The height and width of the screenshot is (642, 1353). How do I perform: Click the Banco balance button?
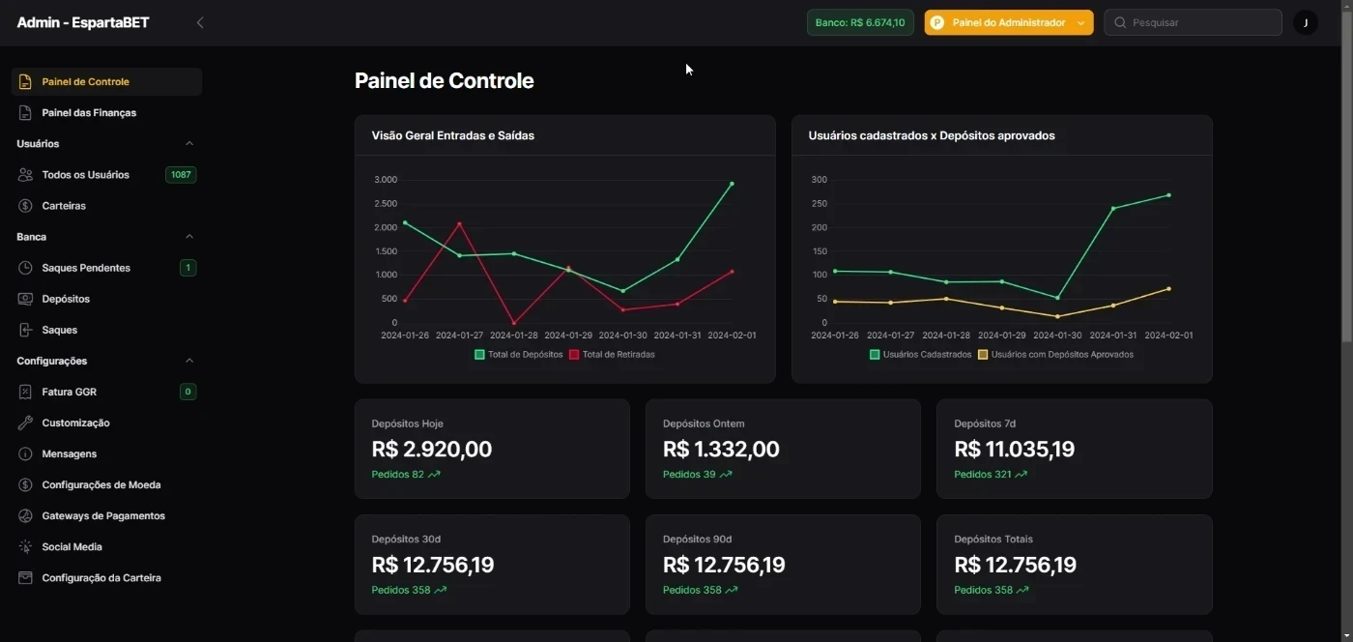click(x=860, y=22)
